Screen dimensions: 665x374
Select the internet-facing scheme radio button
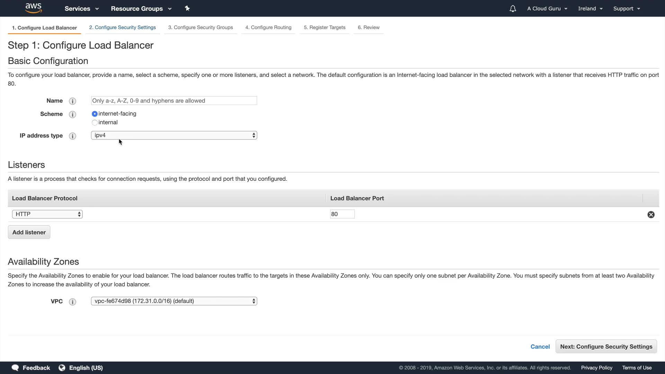(x=95, y=114)
